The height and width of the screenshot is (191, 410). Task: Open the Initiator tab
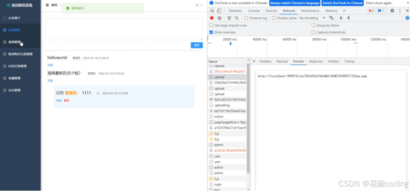[333, 61]
